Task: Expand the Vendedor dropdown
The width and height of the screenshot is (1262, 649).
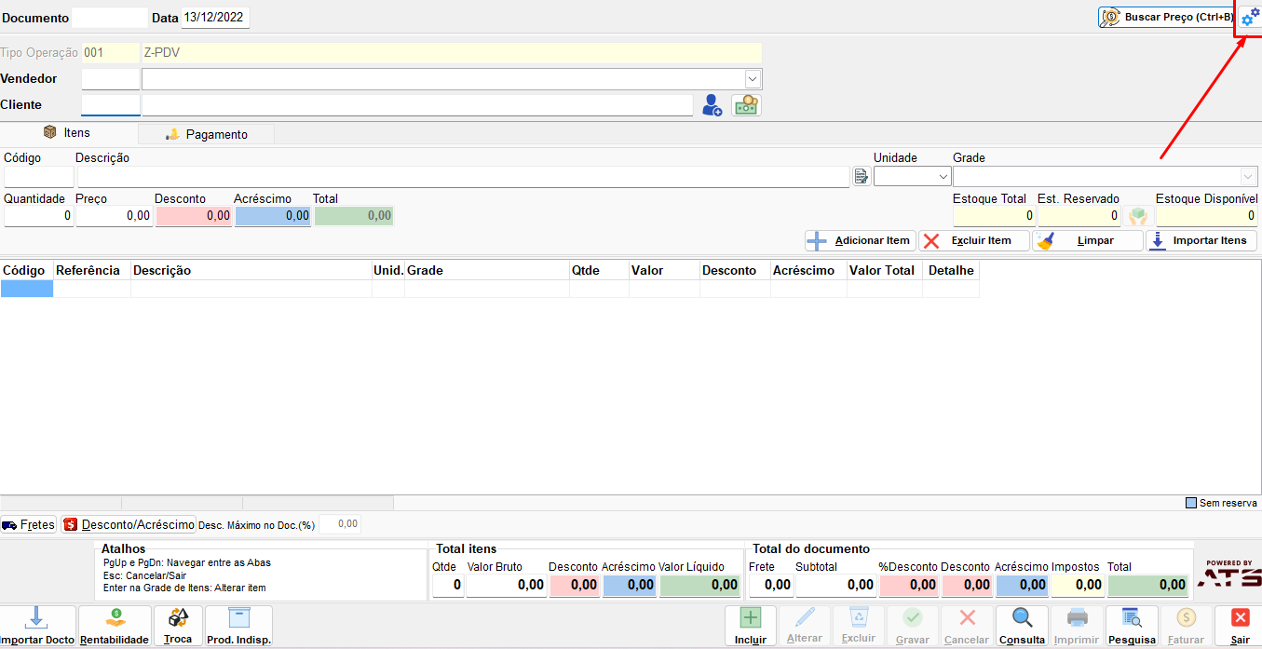Action: 753,79
